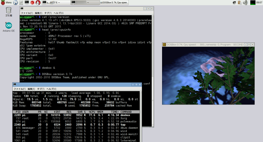Screen dimensions: 263x142
Task: Open 編集(E) menu in top terminal window
Action: click(31, 89)
